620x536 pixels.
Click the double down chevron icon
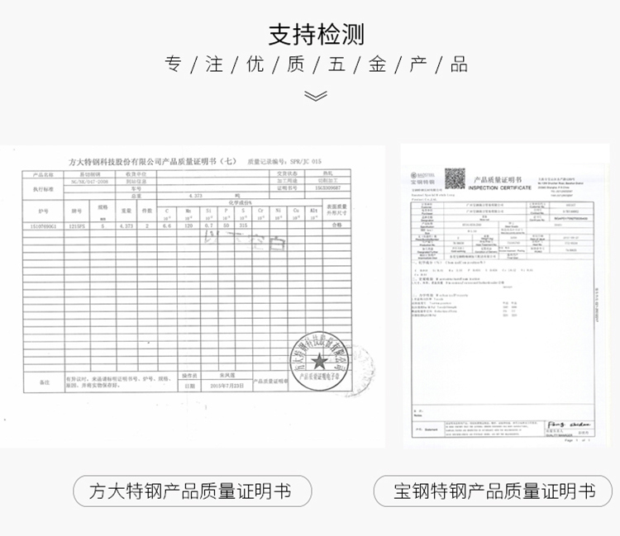click(x=316, y=96)
